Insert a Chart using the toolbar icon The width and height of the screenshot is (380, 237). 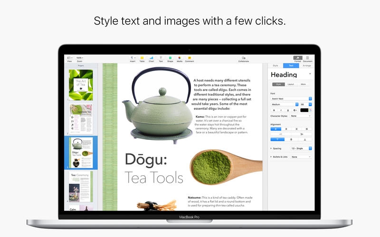pyautogui.click(x=152, y=58)
